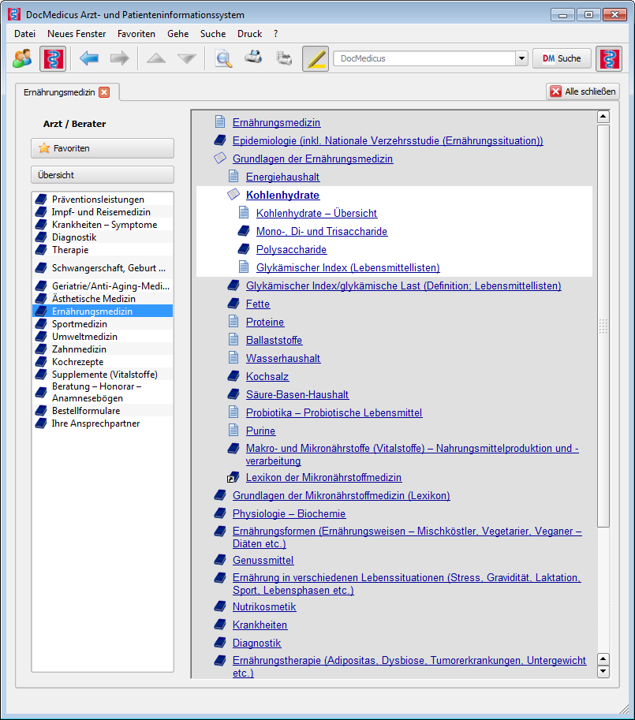
Task: Expand the Kochsalz book icon
Action: point(233,376)
